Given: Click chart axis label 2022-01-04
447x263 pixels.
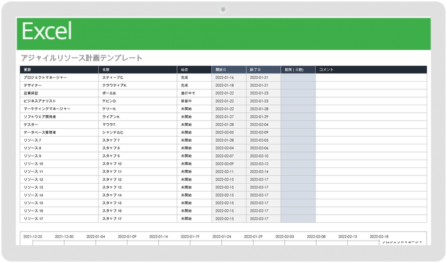Looking at the screenshot, I should (x=96, y=236).
